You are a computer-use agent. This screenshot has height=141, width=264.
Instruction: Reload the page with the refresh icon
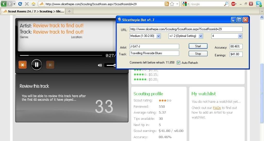[x=20, y=4]
